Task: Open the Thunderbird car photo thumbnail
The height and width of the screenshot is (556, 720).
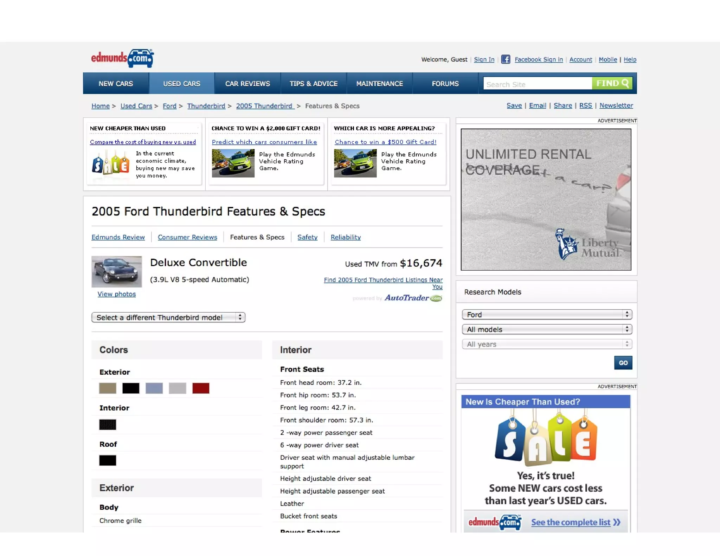Action: 117,272
